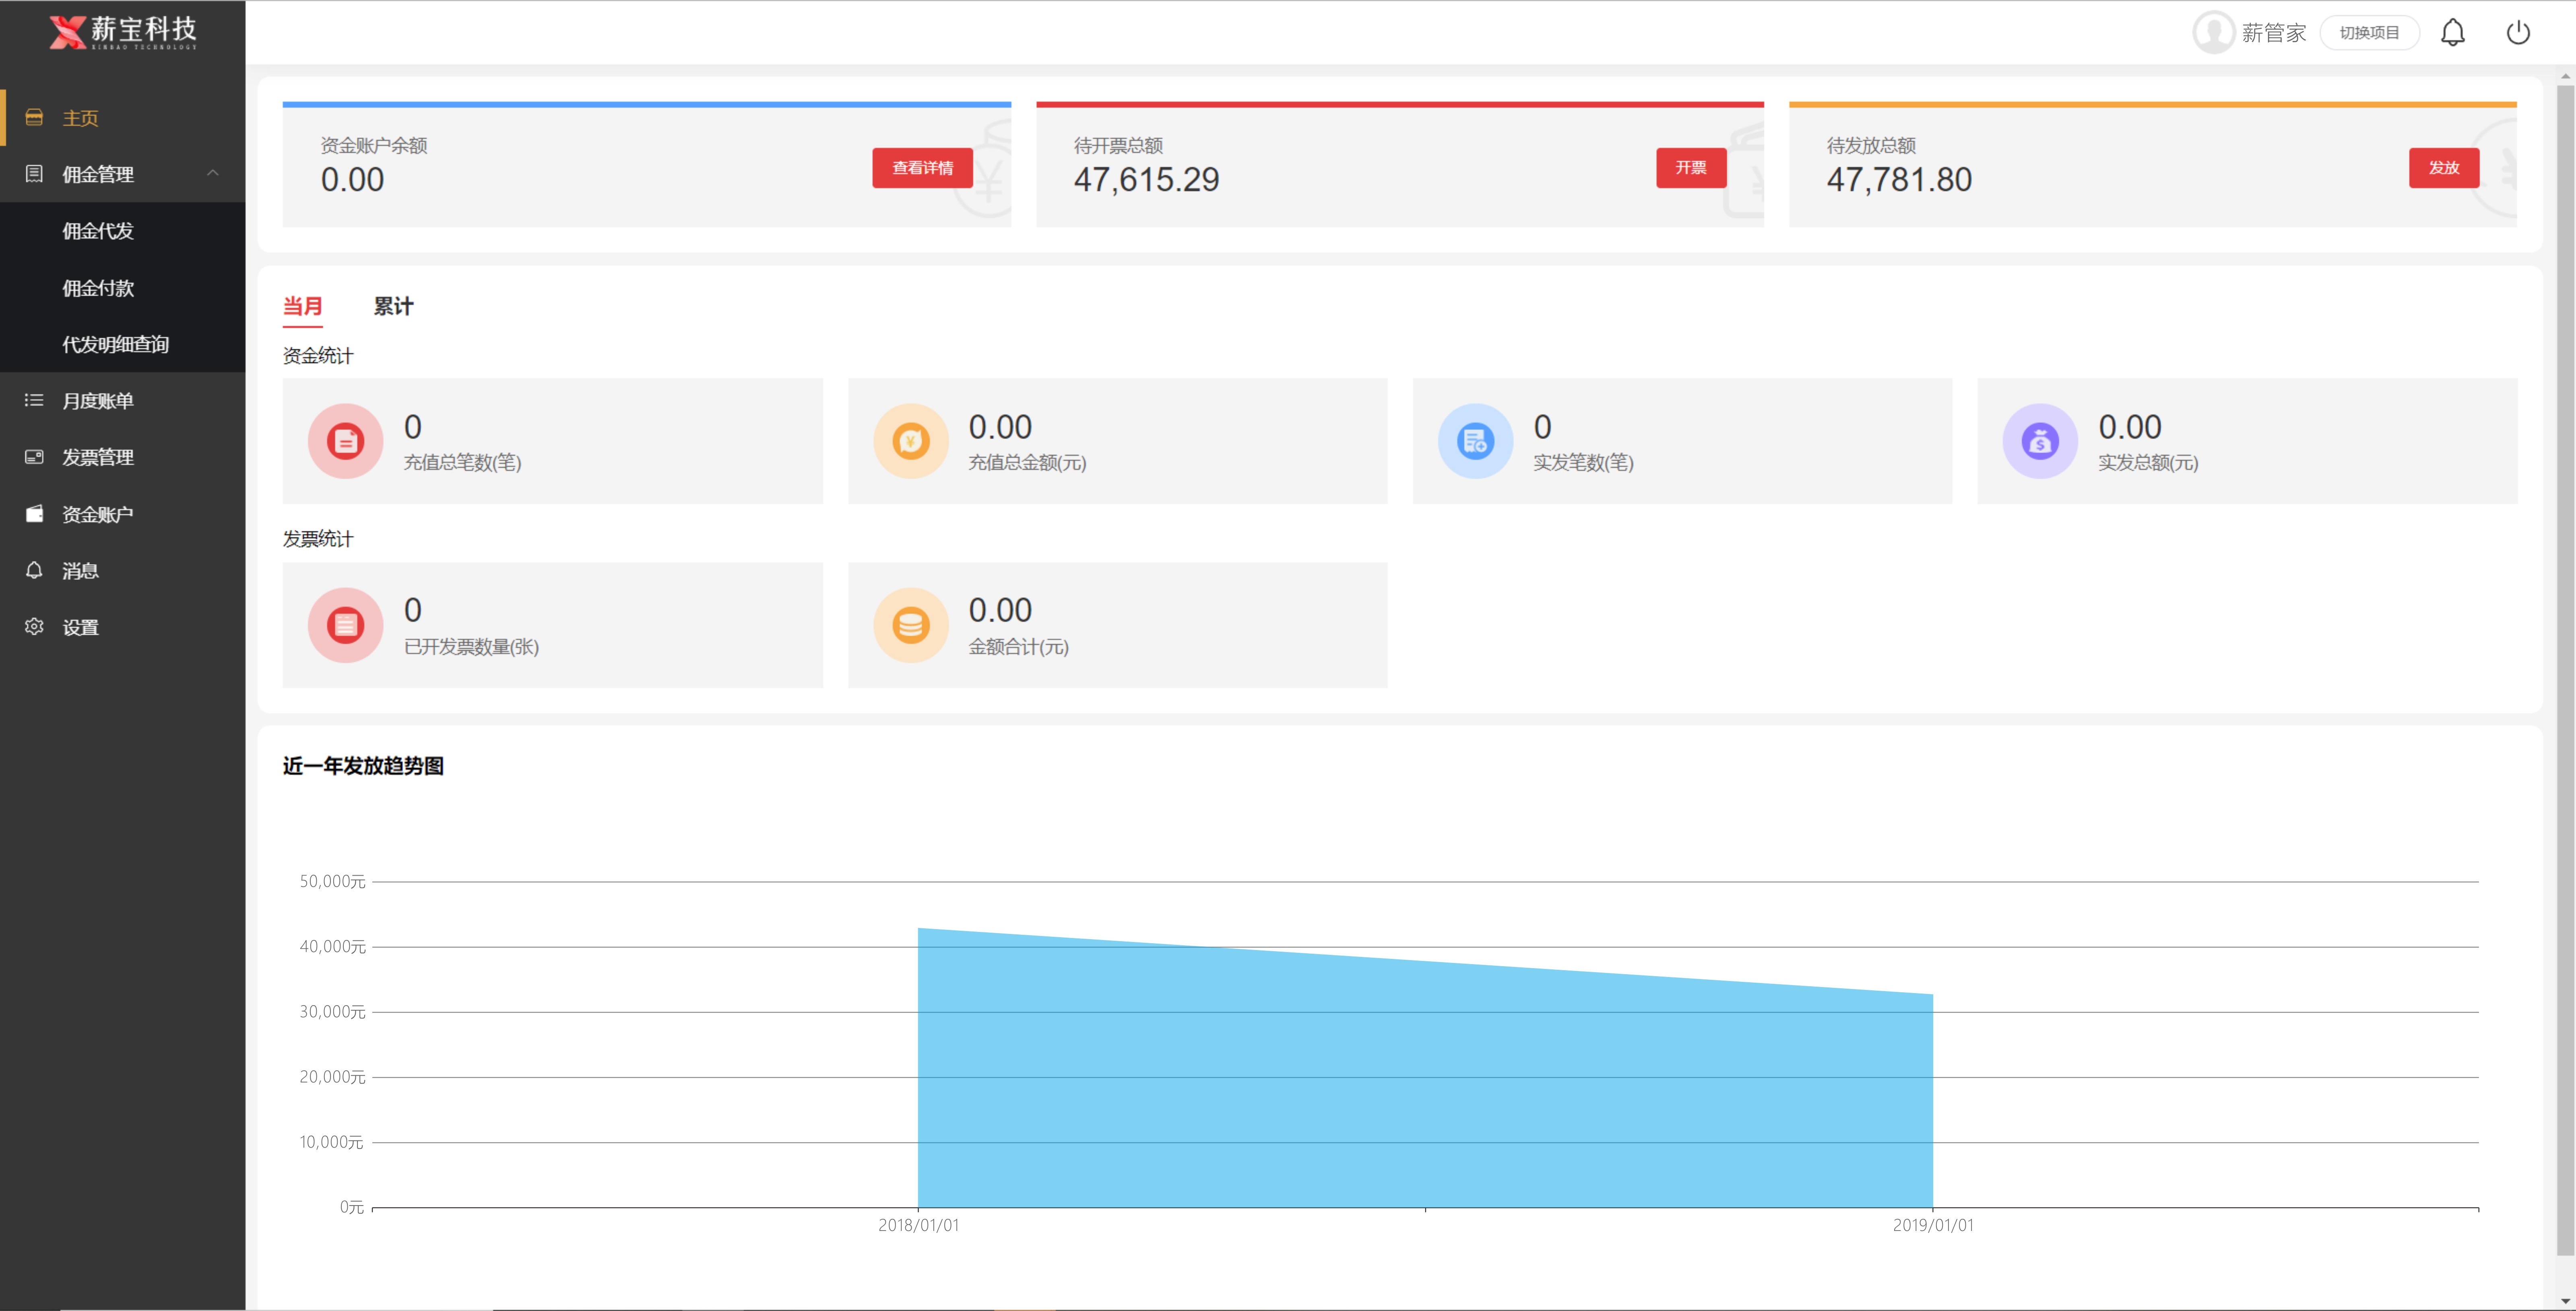Click the 消息 bell icon in sidebar
Image resolution: width=2576 pixels, height=1311 pixels.
[x=34, y=570]
